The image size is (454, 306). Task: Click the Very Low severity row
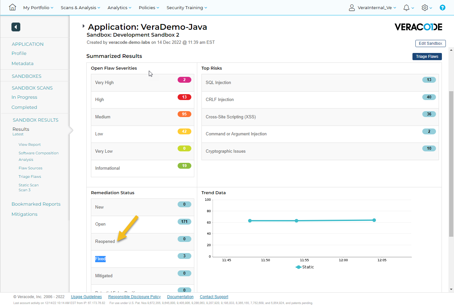(143, 151)
